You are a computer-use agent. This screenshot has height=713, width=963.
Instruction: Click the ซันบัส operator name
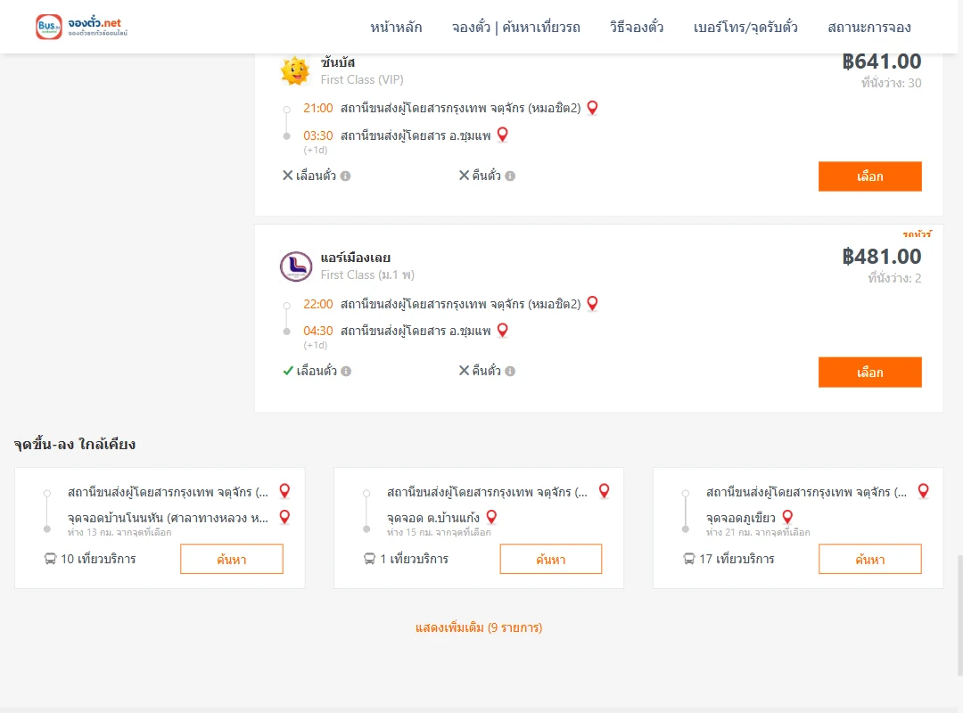338,62
